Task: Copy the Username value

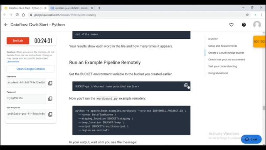Action: [x=50, y=83]
